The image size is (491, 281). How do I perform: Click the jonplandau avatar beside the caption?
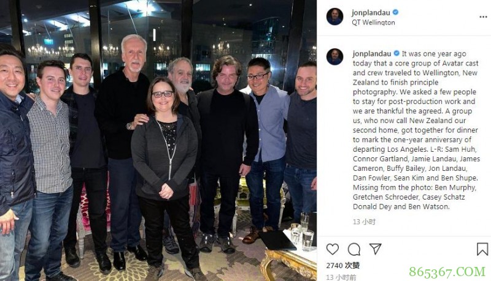click(334, 57)
